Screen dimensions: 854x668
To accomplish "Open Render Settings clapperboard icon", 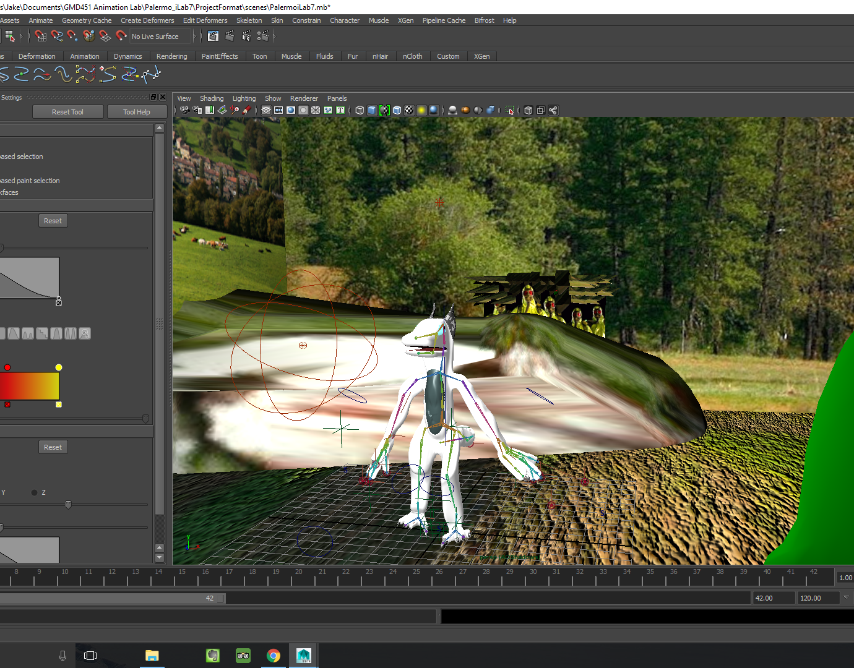I will tap(263, 36).
